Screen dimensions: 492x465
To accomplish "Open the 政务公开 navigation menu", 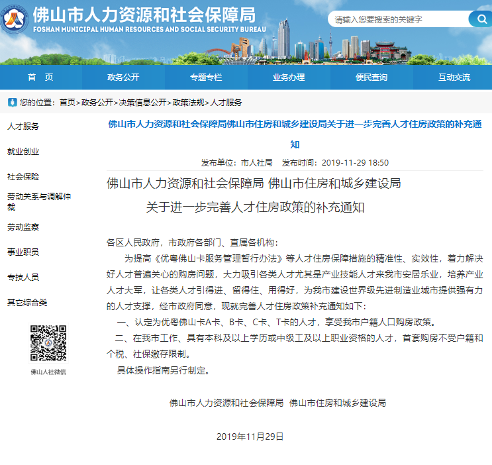I will (x=123, y=77).
